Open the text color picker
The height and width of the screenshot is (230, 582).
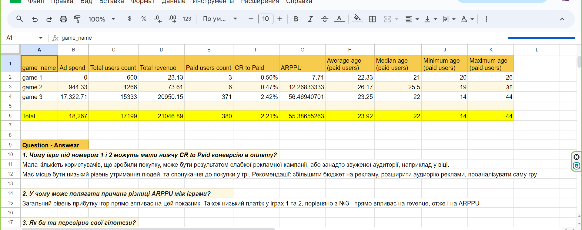339,19
